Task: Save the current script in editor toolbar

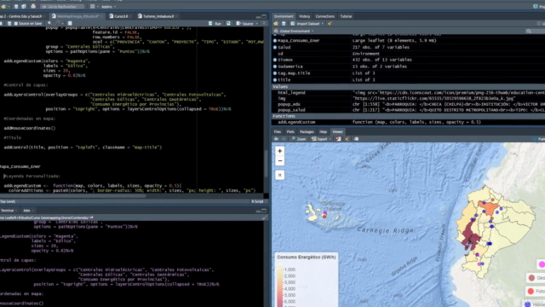Action: coord(9,23)
